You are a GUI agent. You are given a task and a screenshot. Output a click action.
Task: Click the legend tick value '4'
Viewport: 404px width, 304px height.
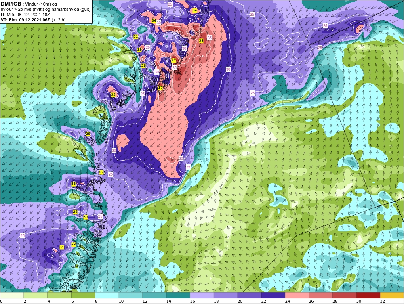[49, 301]
